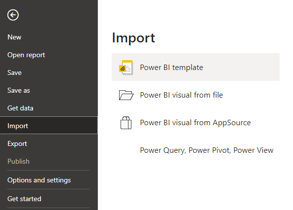
Task: Open Options and settings
Action: [39, 180]
